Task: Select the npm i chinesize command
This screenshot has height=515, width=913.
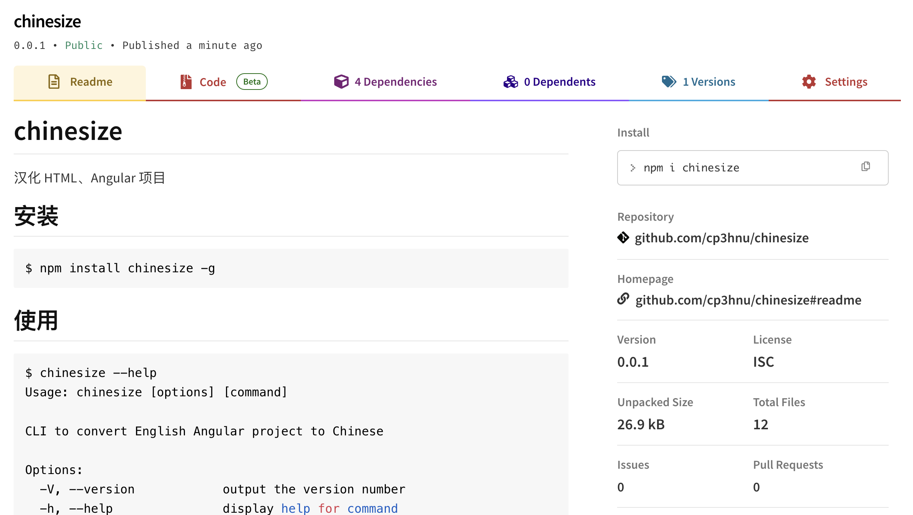Action: (692, 168)
